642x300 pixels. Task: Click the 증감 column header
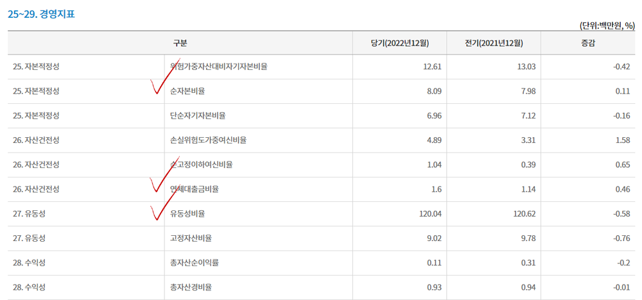(x=588, y=43)
